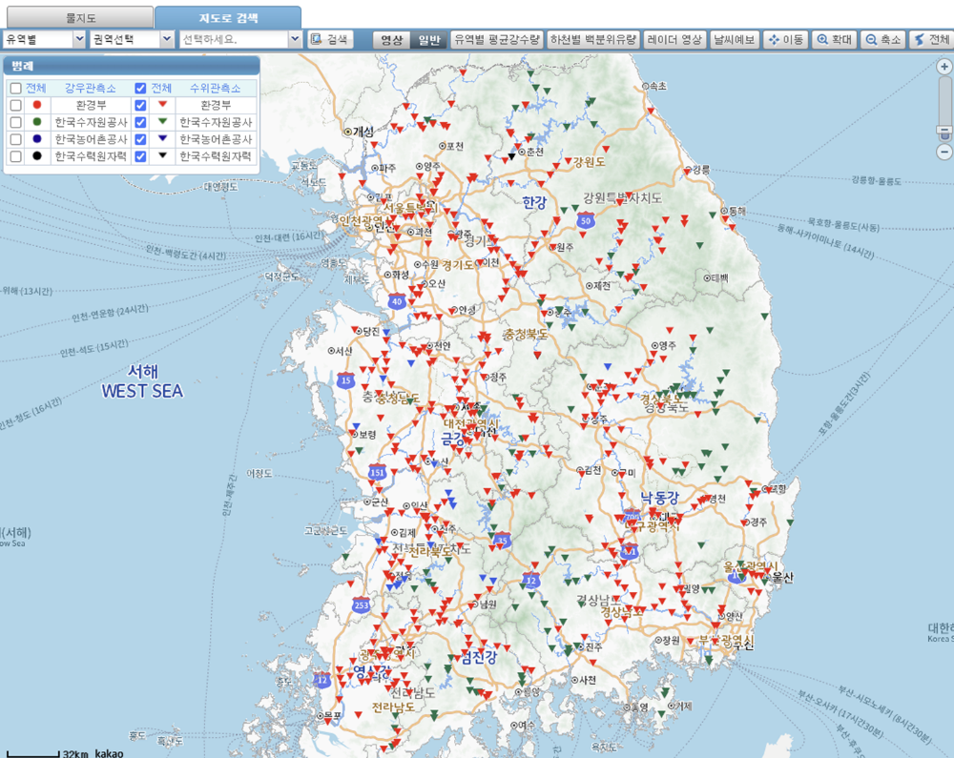Open the 권역선택 dropdown
Image resolution: width=954 pixels, height=758 pixels.
132,39
